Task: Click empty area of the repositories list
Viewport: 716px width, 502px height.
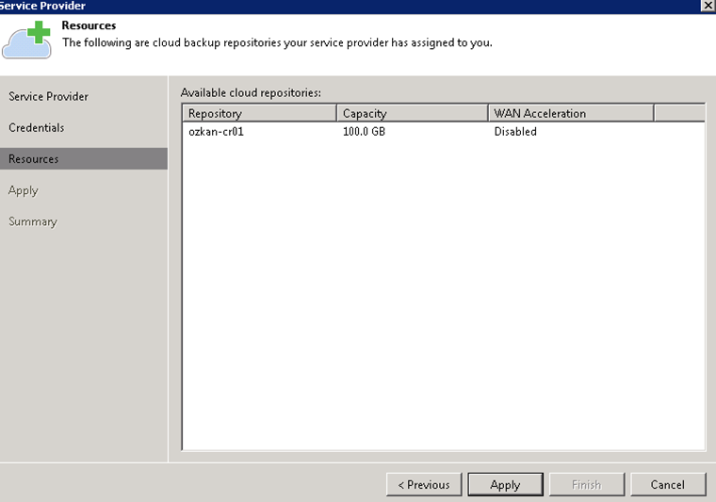Action: [x=443, y=292]
